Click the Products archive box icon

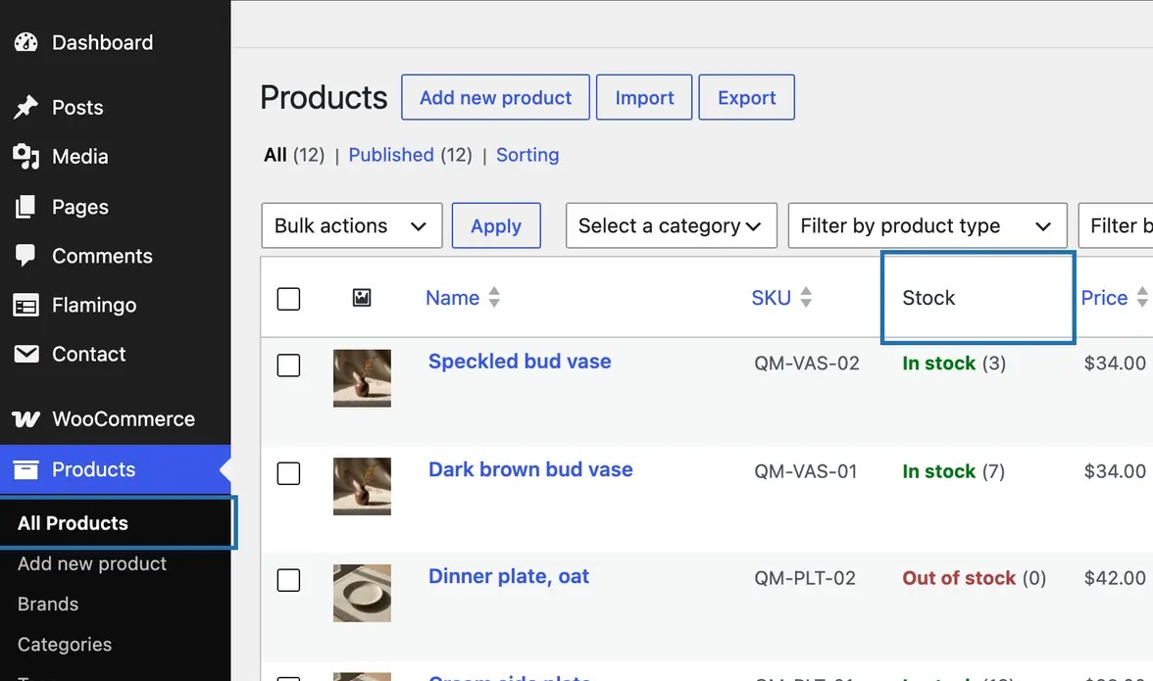click(25, 469)
